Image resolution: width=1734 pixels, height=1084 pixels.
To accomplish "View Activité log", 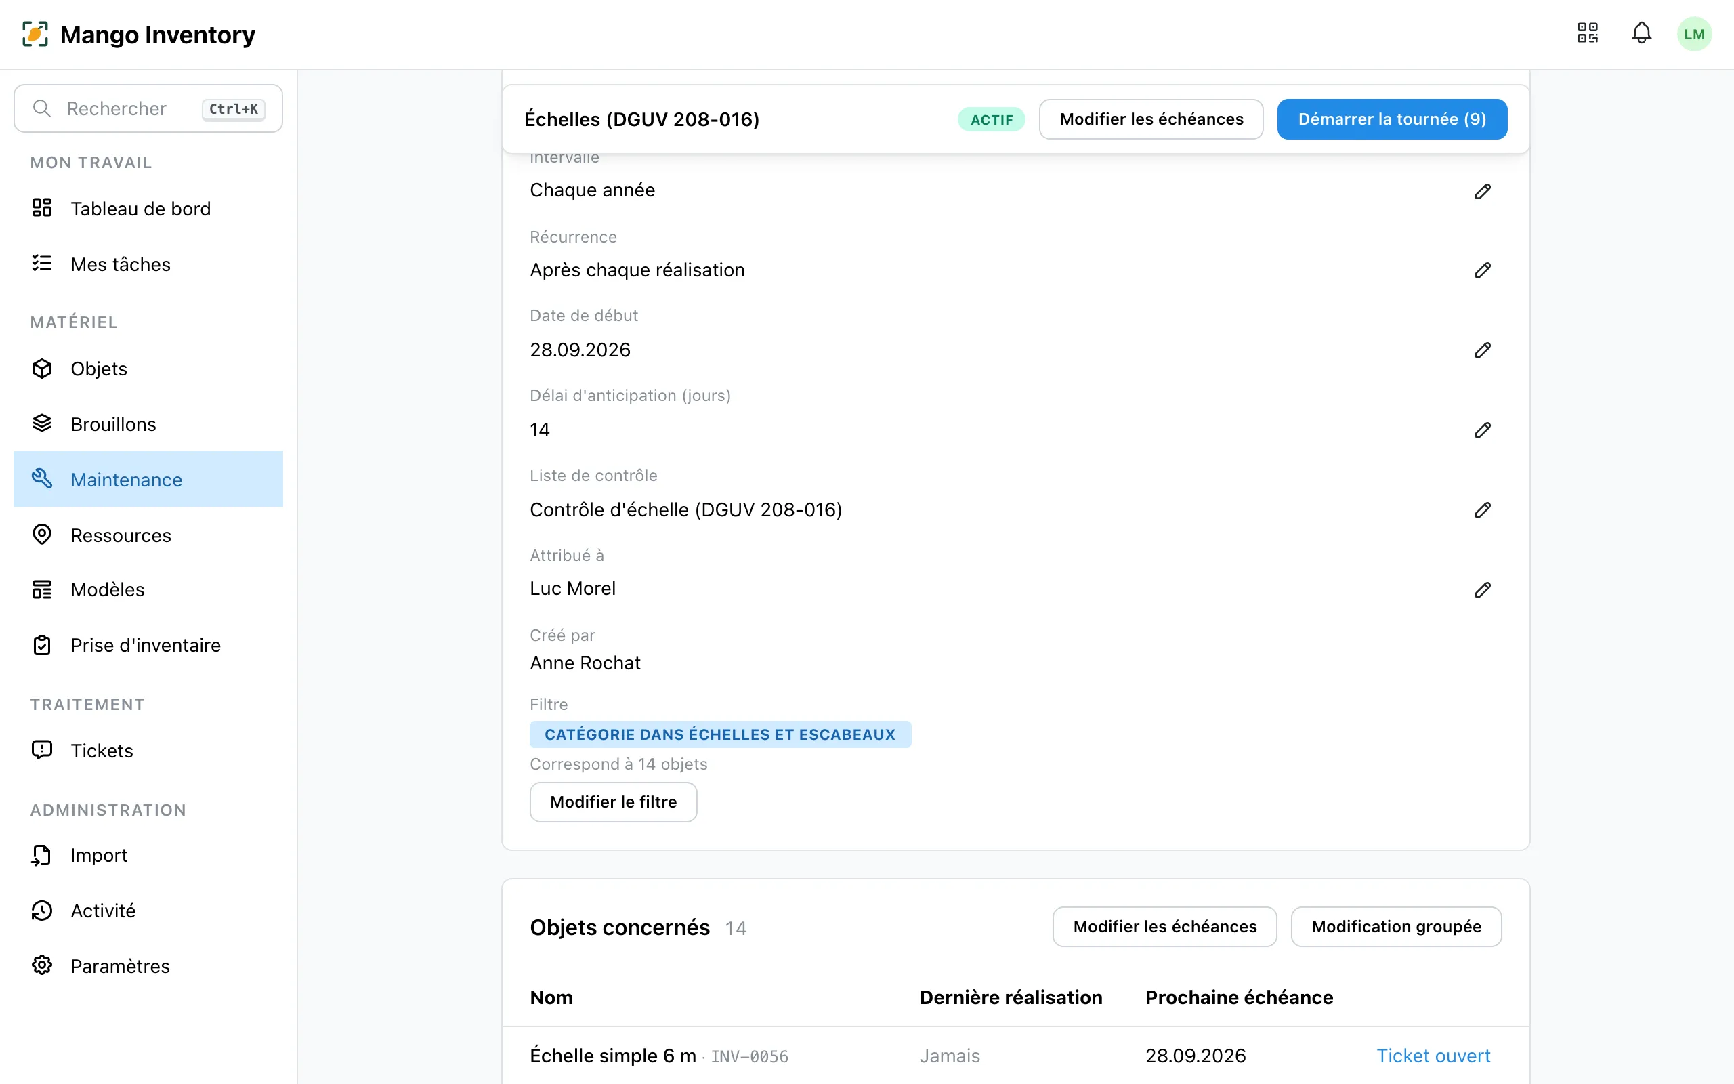I will tap(148, 911).
